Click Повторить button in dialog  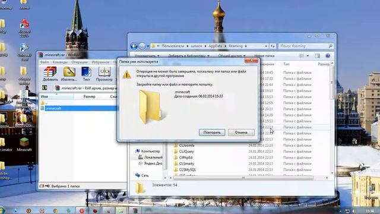click(212, 133)
